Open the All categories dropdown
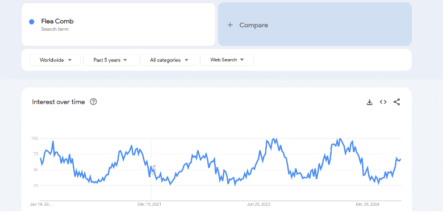This screenshot has width=443, height=213. pyautogui.click(x=168, y=60)
